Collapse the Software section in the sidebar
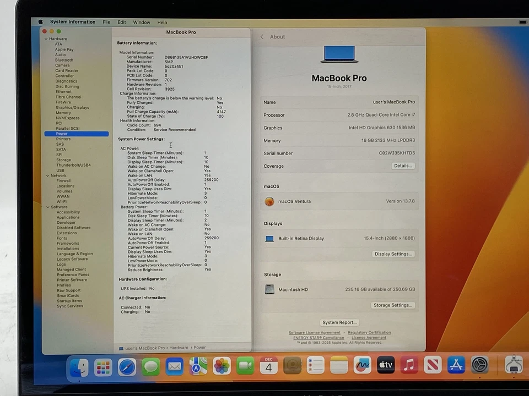 (48, 207)
